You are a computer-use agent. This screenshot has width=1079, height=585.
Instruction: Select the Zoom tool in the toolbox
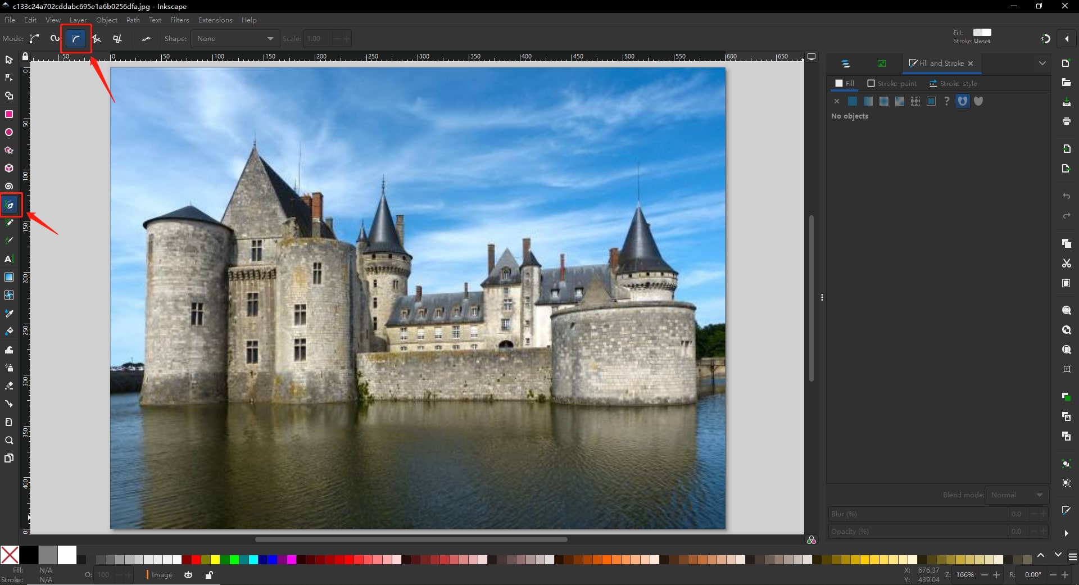pos(9,441)
